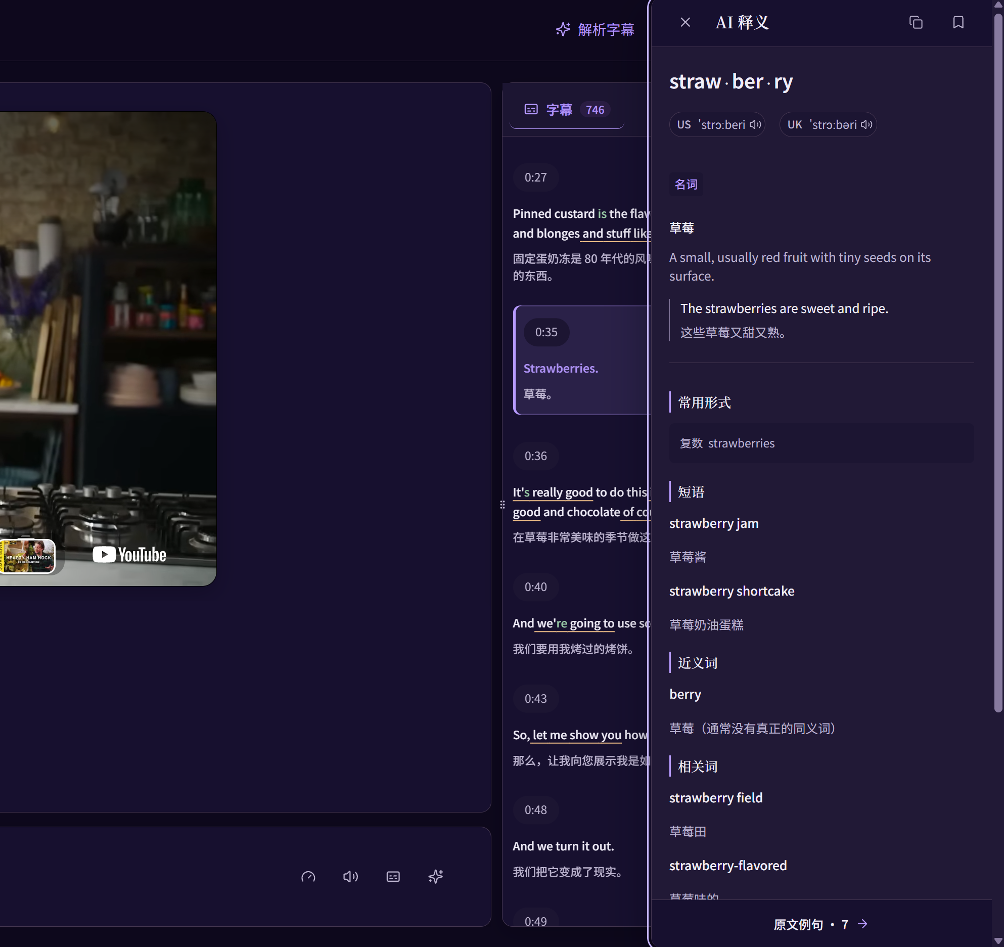The width and height of the screenshot is (1004, 947).
Task: Click the 名词 part-of-speech tag
Action: (x=686, y=185)
